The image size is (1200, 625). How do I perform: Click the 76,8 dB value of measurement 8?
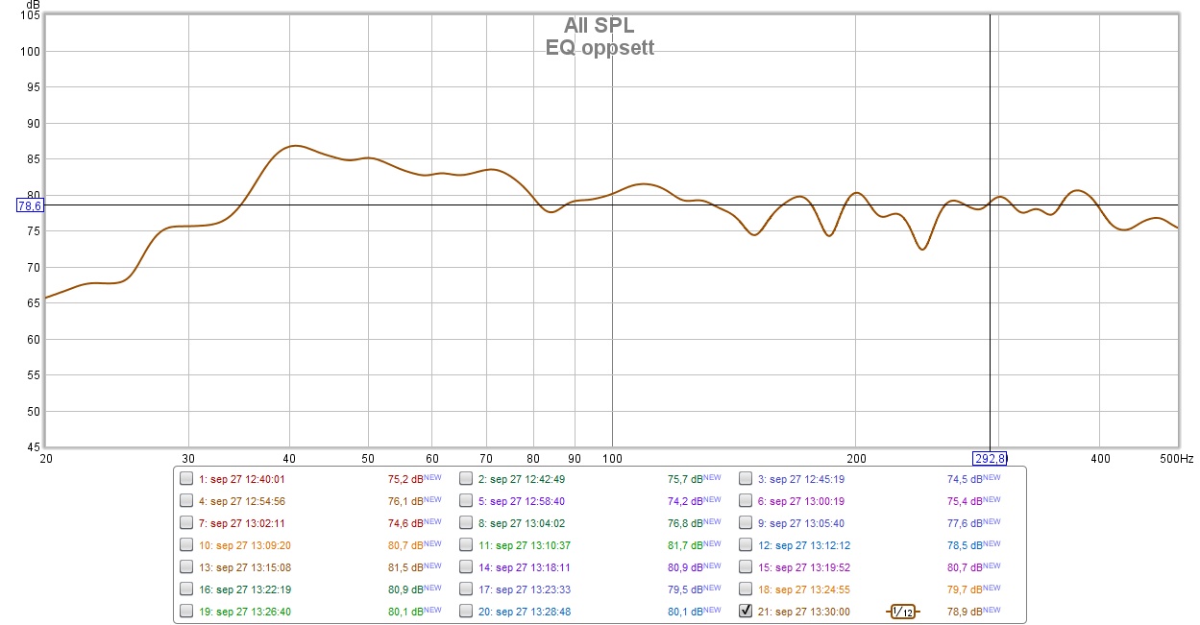(684, 523)
